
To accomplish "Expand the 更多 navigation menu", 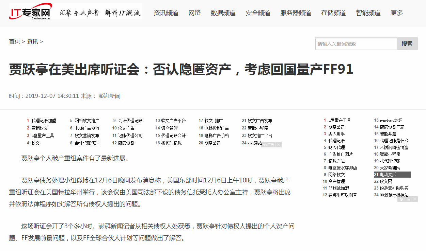I will pos(397,13).
